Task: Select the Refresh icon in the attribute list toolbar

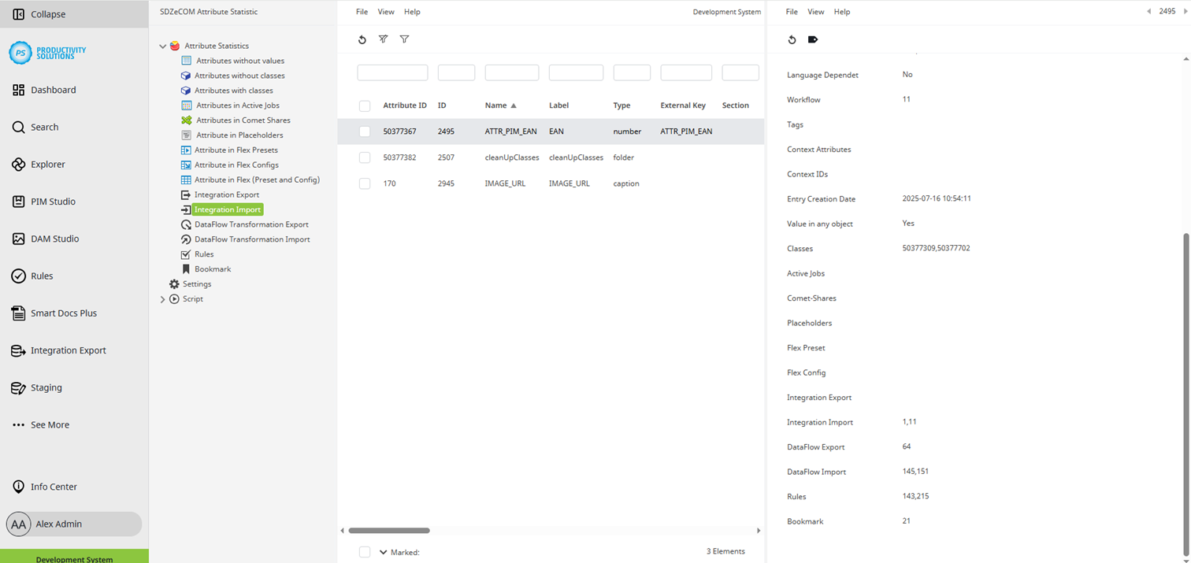Action: pos(362,39)
